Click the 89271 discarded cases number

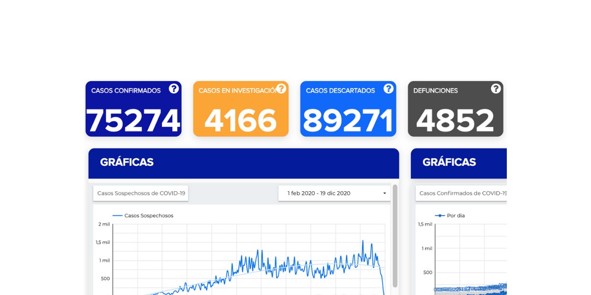click(x=348, y=121)
